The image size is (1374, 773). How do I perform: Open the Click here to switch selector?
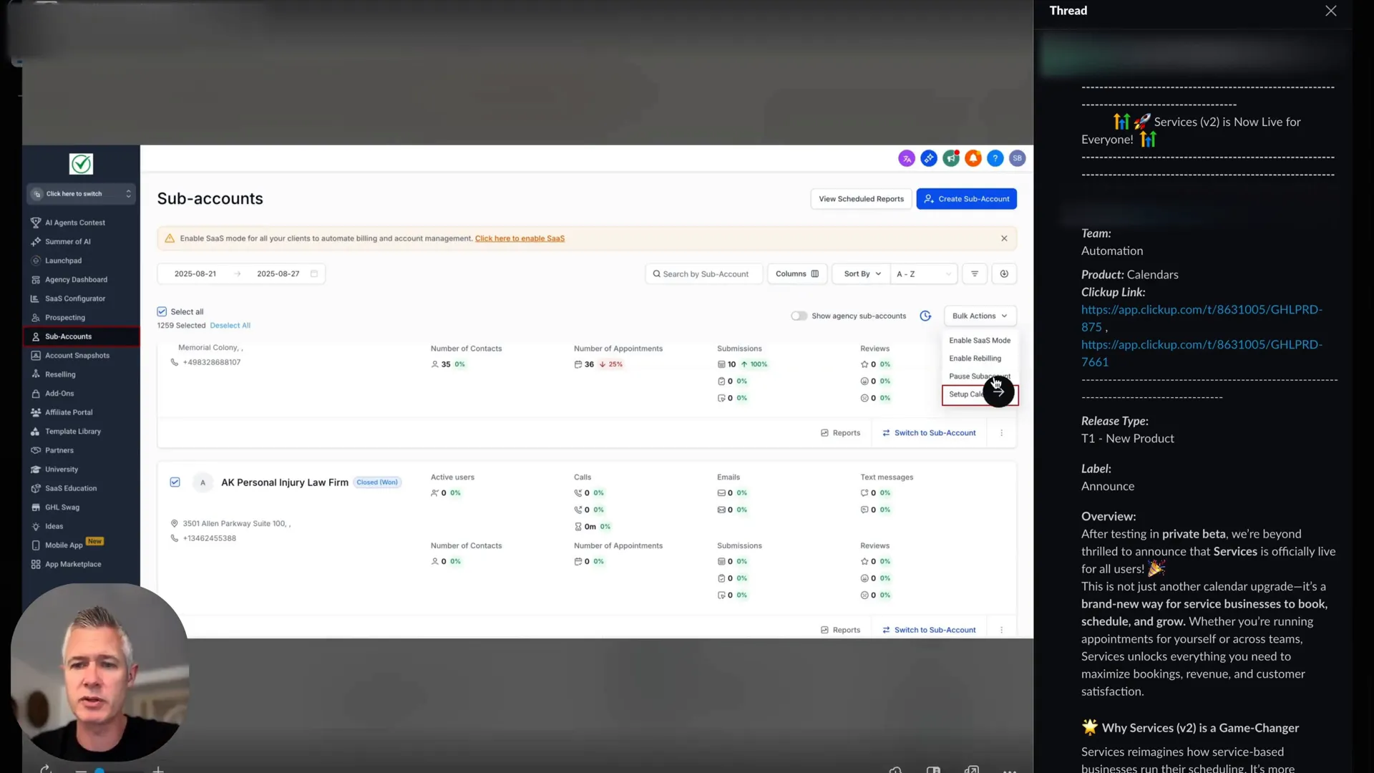coord(81,193)
